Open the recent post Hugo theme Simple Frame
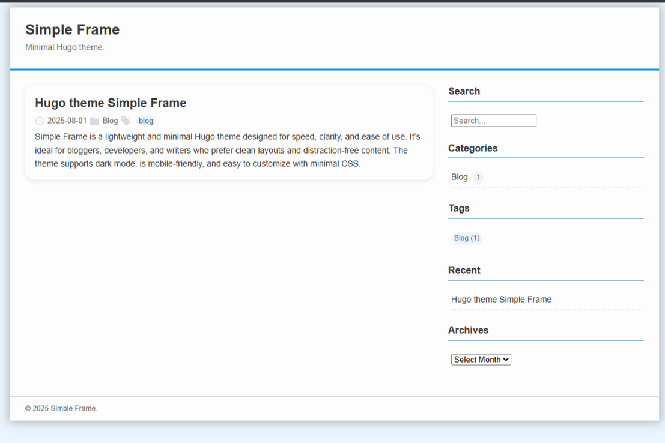The width and height of the screenshot is (665, 443). pyautogui.click(x=501, y=300)
